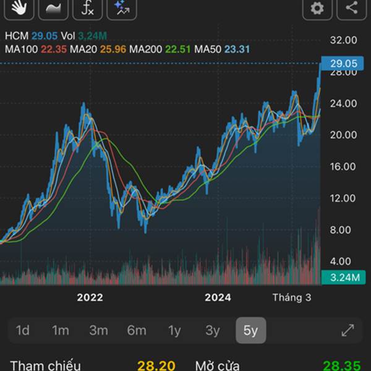Tap the share icon
The image size is (371, 371).
[x=352, y=9]
